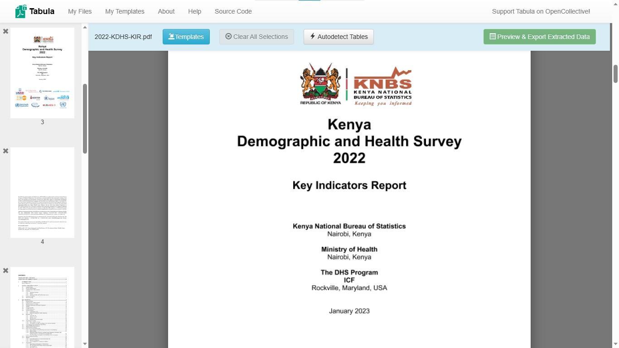Click the January 2023 date text

coord(349,311)
